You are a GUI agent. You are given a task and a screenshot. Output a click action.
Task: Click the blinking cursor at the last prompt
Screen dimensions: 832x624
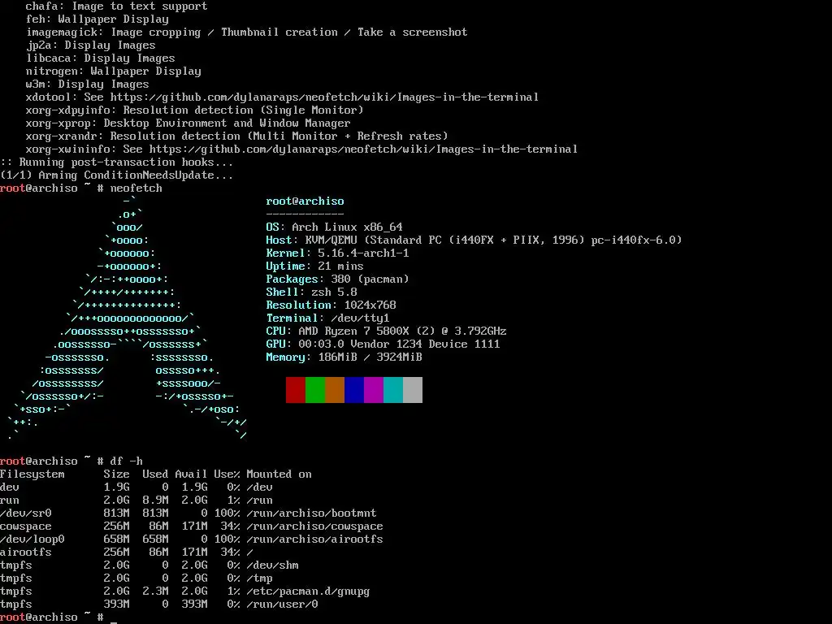pos(114,622)
